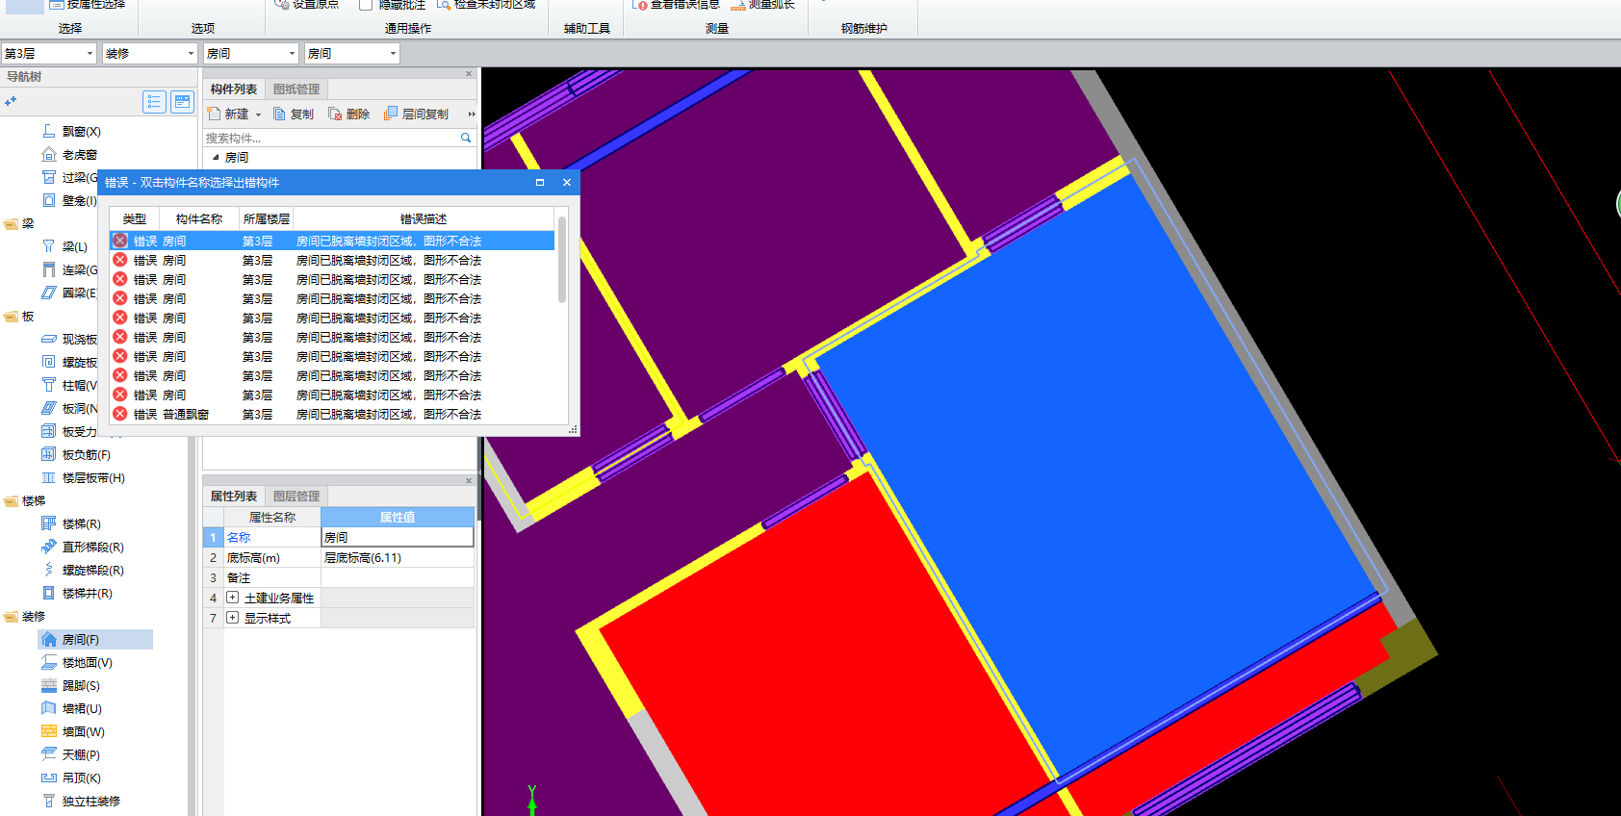Select the 楼梯井(R) stairwell component

[x=77, y=593]
